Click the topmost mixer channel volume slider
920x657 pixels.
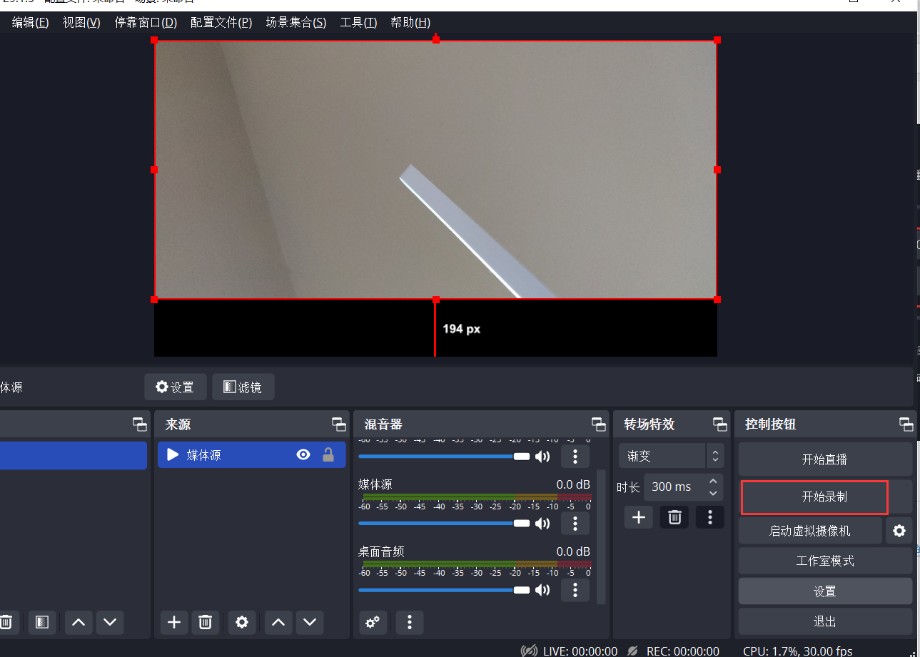click(x=444, y=457)
